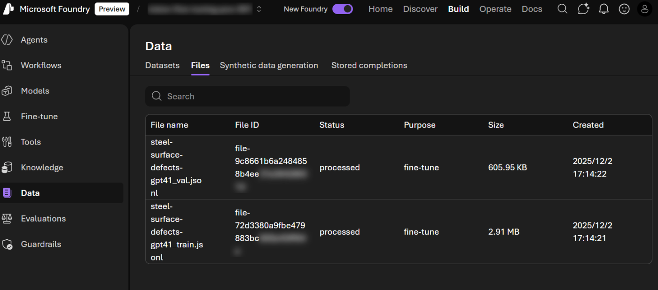Image resolution: width=658 pixels, height=290 pixels.
Task: Click the 2.91 MB size cell
Action: (x=504, y=232)
